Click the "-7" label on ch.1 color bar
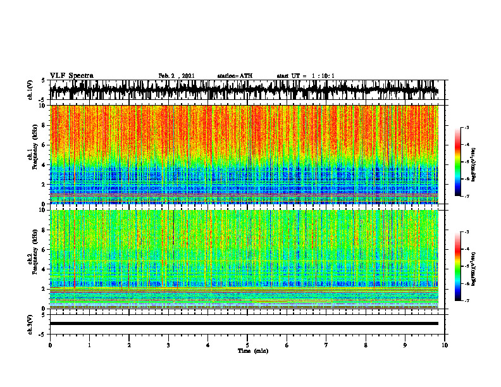The height and width of the screenshot is (387, 501). (467, 196)
